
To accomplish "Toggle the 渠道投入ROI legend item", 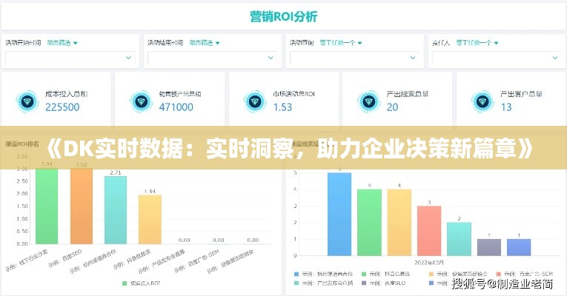I will (x=135, y=283).
